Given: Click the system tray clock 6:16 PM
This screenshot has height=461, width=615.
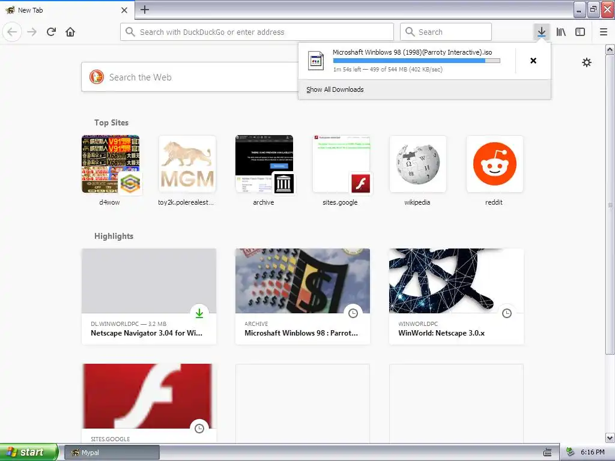Looking at the screenshot, I should tap(593, 452).
